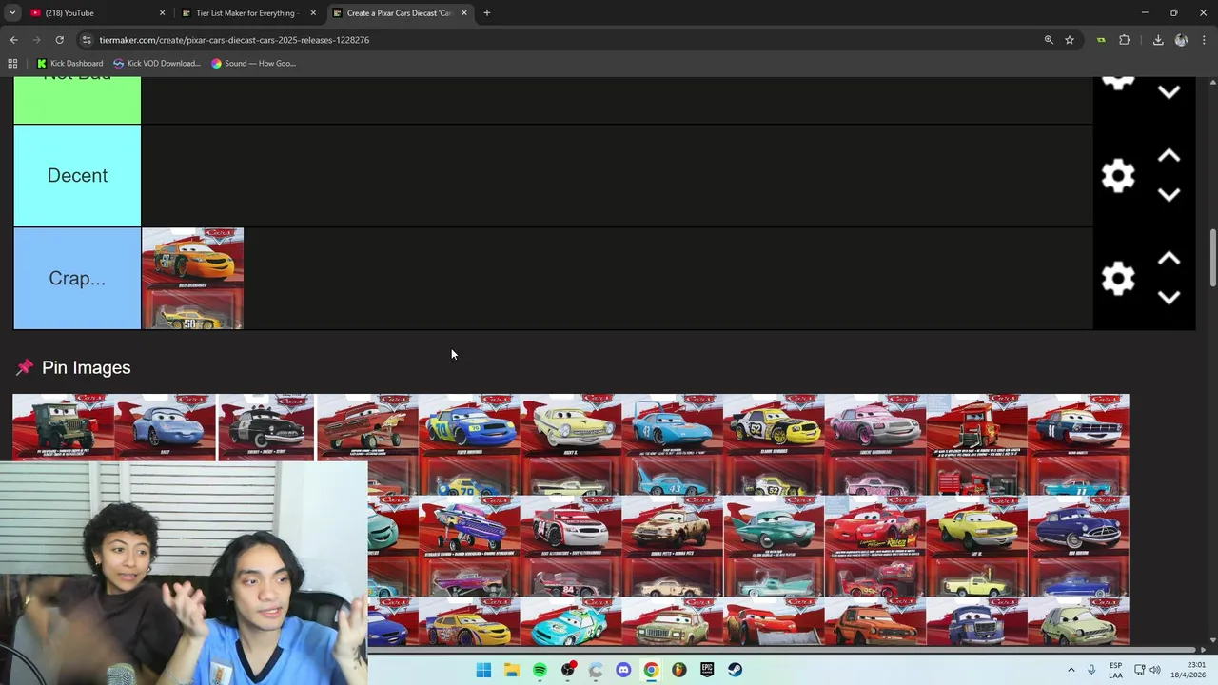Open the browser extensions puzzle menu
The width and height of the screenshot is (1218, 685).
click(x=1125, y=40)
